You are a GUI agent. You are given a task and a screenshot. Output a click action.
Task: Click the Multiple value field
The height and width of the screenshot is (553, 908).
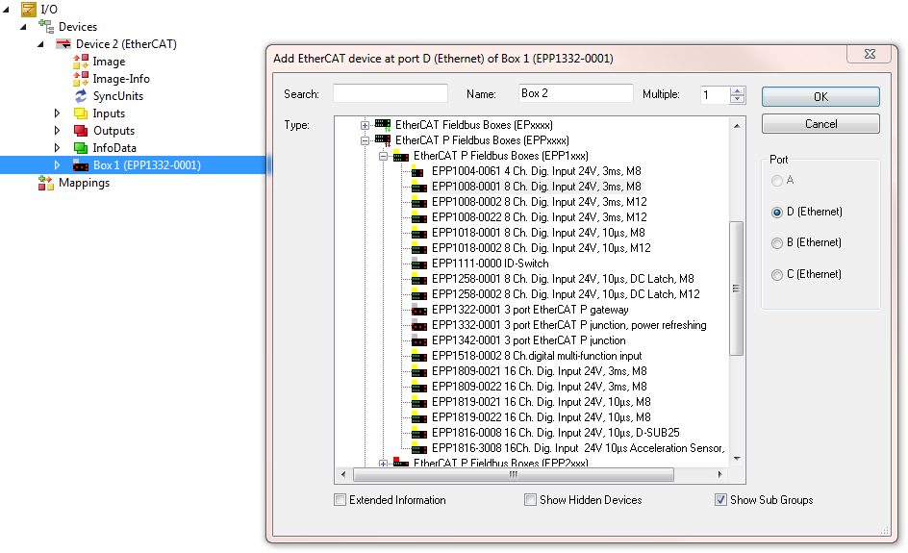(x=716, y=95)
